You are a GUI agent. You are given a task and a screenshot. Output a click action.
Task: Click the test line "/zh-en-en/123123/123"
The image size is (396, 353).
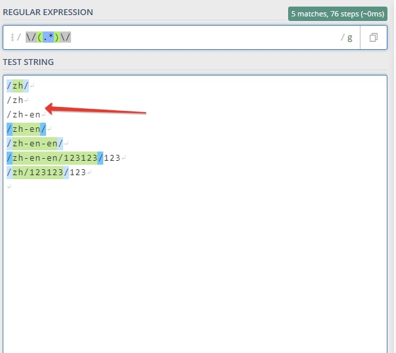63,157
